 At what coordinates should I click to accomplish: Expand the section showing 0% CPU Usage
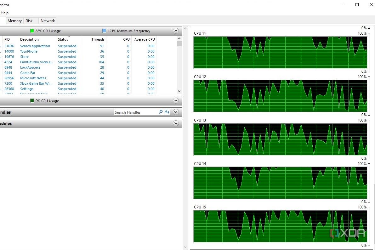point(176,101)
